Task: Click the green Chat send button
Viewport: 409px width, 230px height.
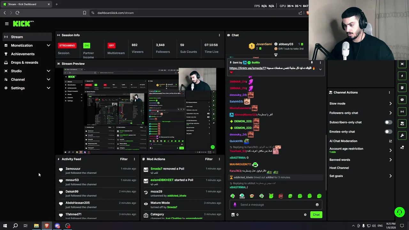Action: click(316, 215)
